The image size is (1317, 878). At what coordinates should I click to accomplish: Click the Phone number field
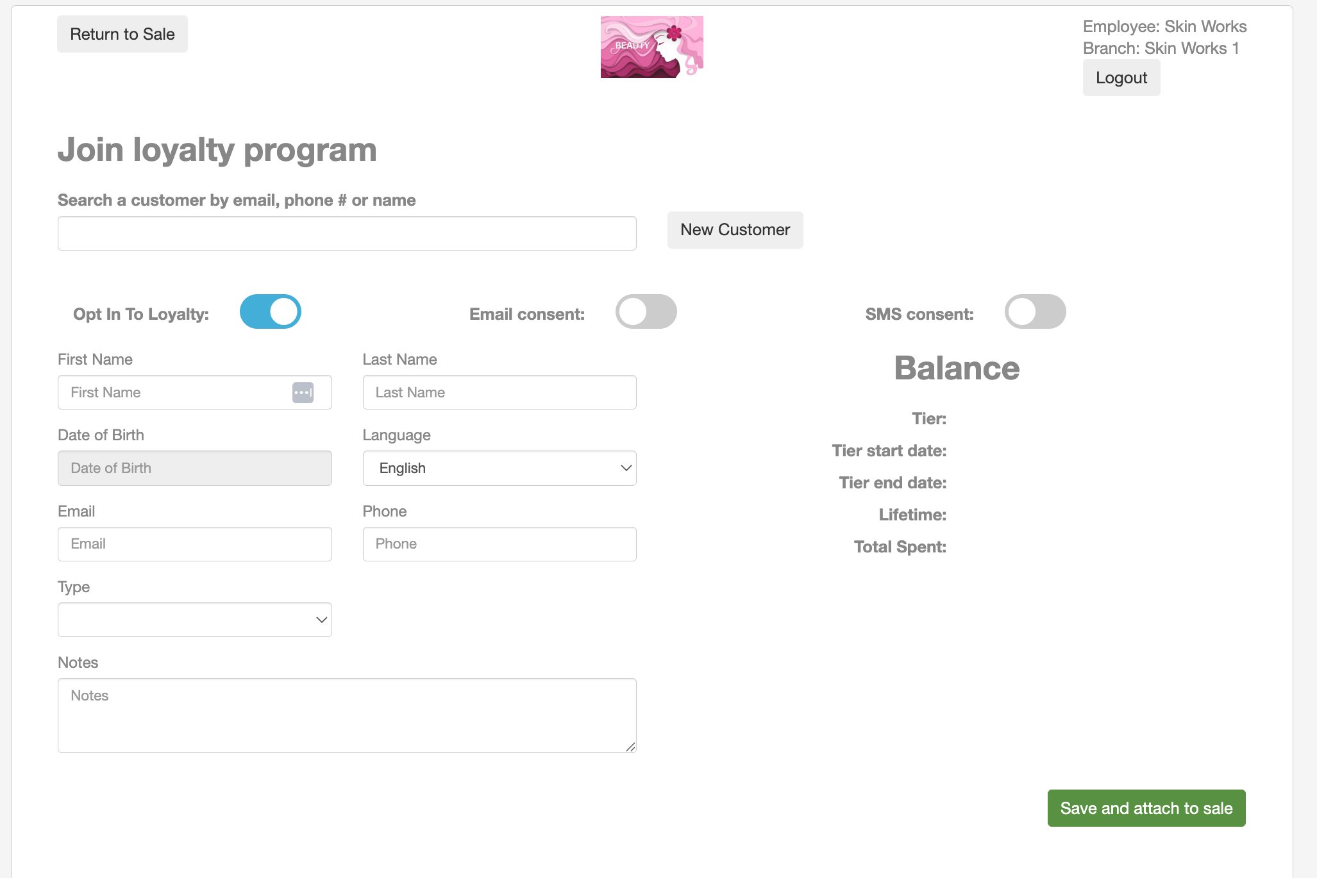click(499, 544)
